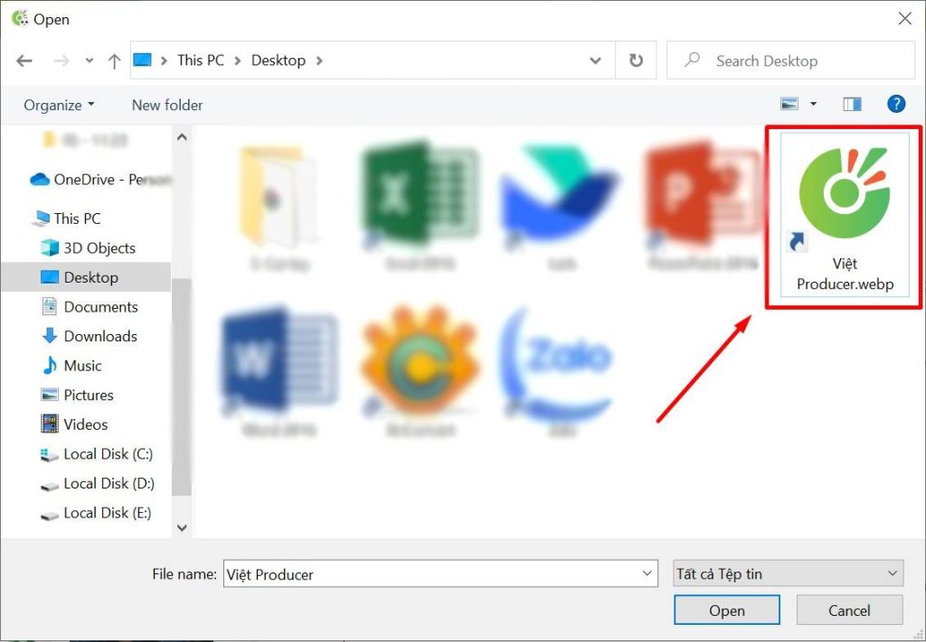
Task: Click New folder in the toolbar
Action: click(167, 105)
